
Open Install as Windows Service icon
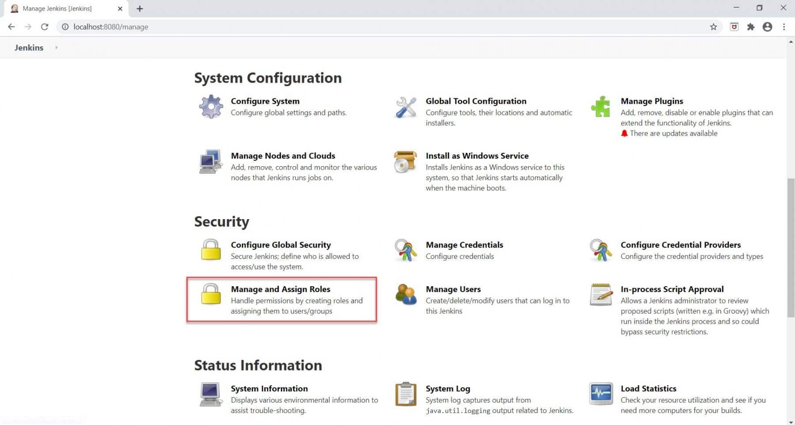405,162
